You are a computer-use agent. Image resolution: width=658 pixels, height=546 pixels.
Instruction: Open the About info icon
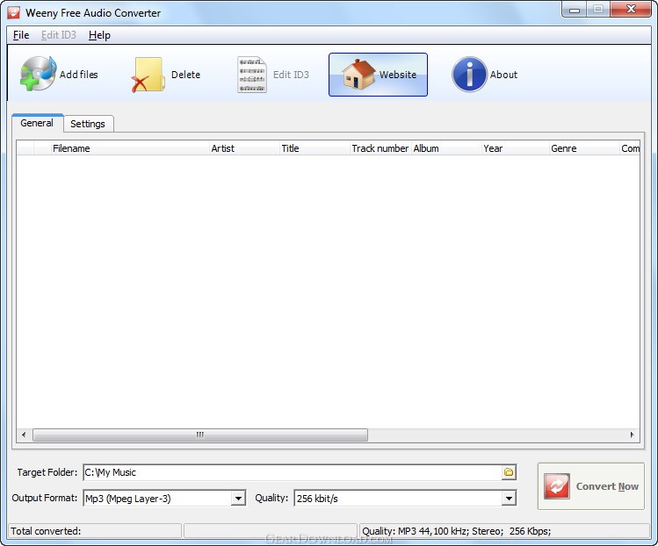click(469, 75)
